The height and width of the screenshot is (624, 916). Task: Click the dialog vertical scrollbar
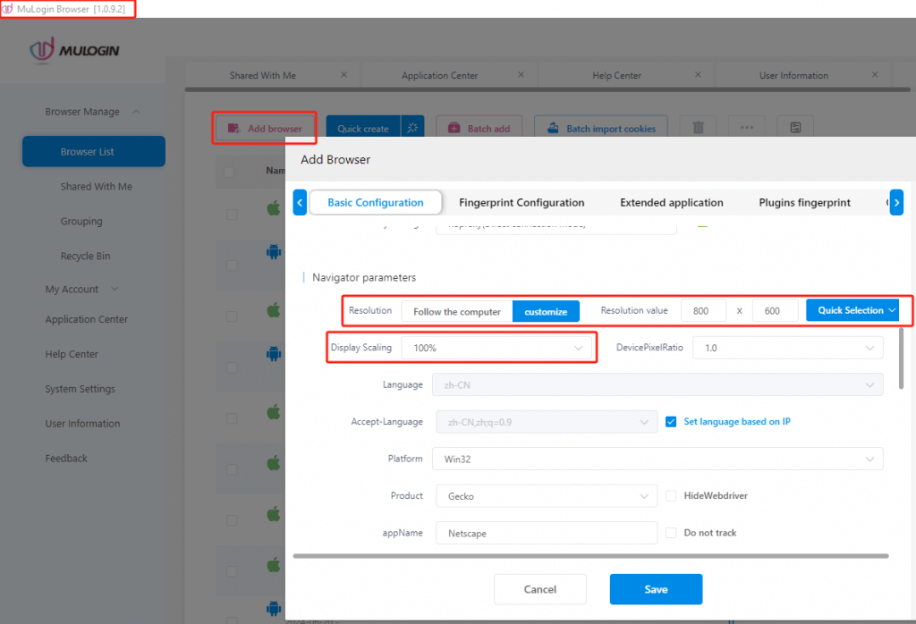[x=901, y=358]
